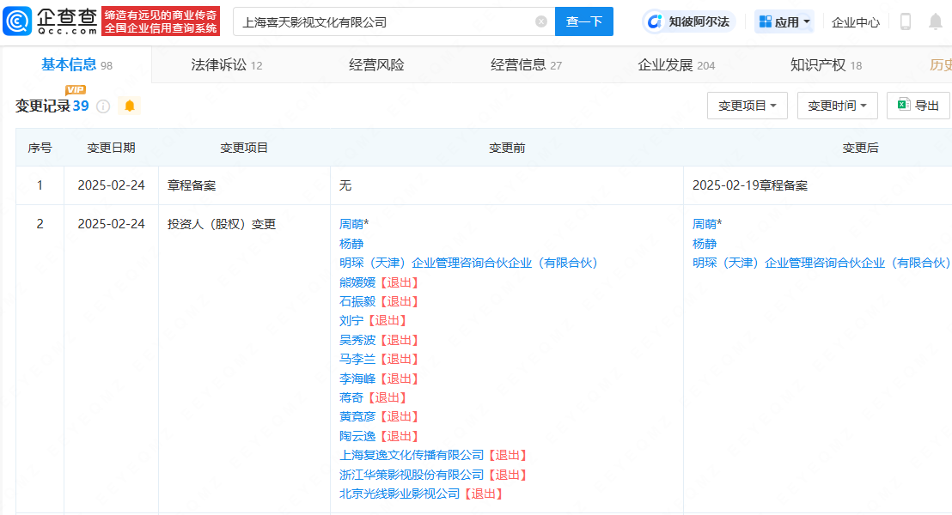
Task: Click the info icon beside 变更记录
Action: tap(103, 106)
